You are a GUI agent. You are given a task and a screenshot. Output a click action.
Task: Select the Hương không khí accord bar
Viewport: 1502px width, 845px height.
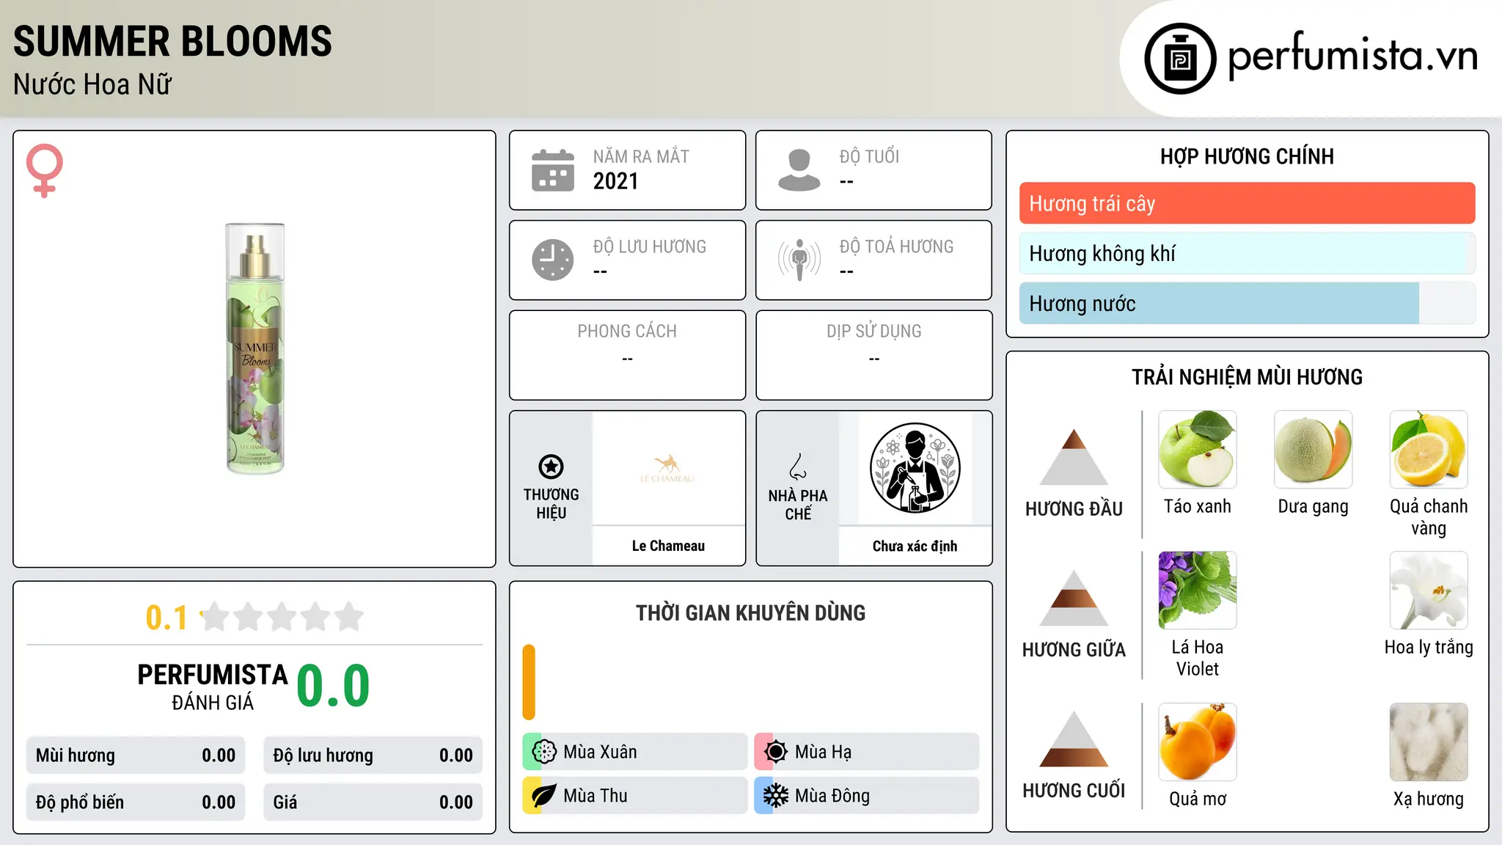coord(1247,253)
